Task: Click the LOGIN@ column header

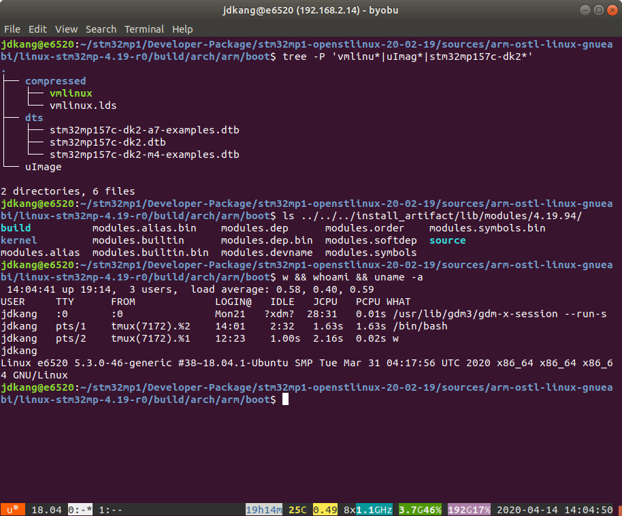Action: pyautogui.click(x=233, y=302)
